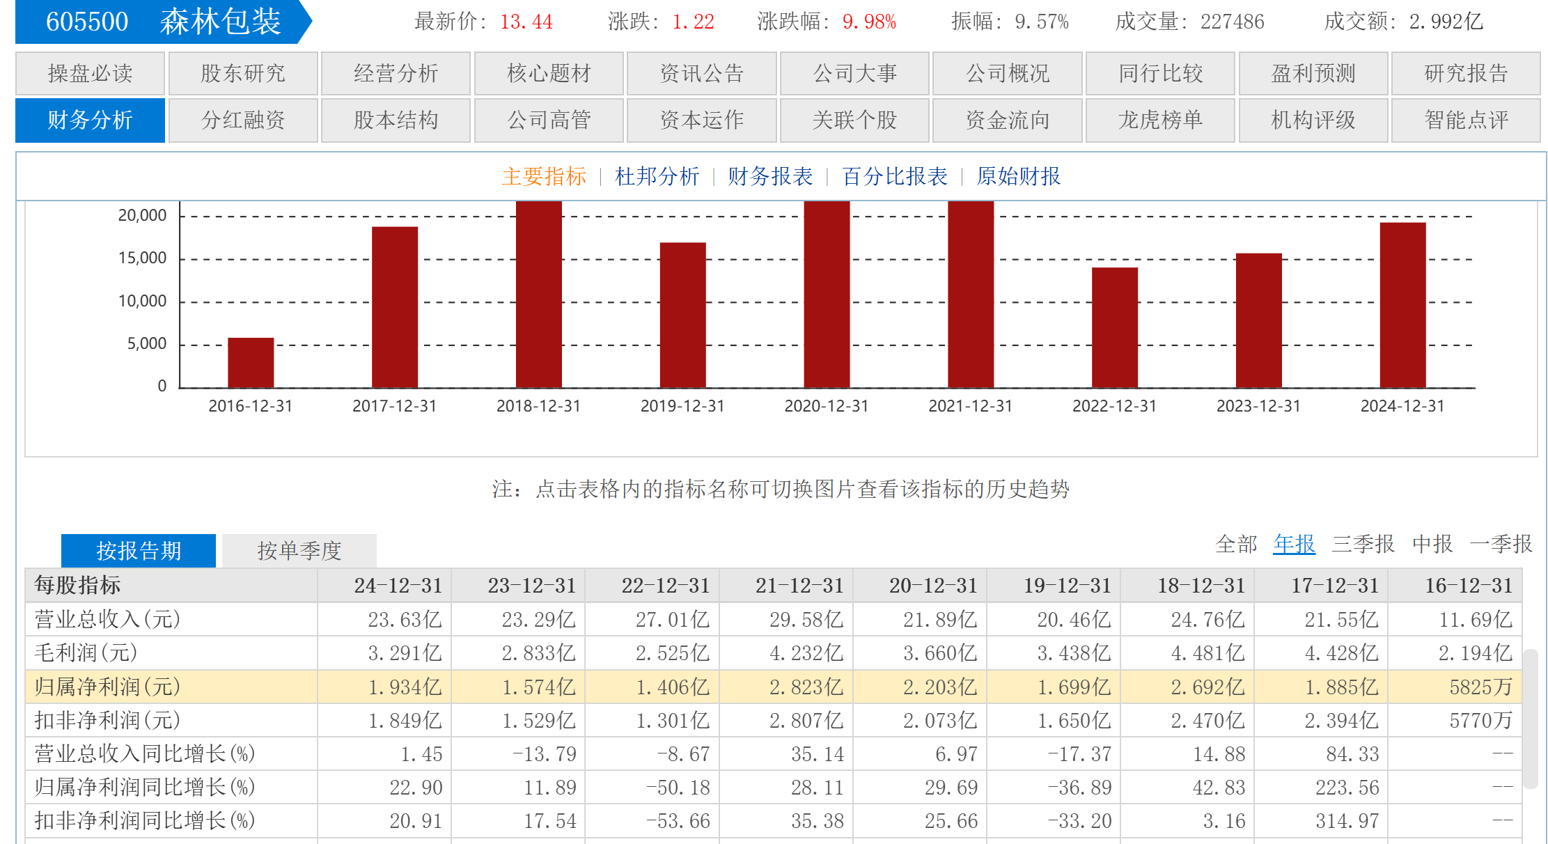
Task: Open the 盈利预测 tab
Action: pos(1313,73)
